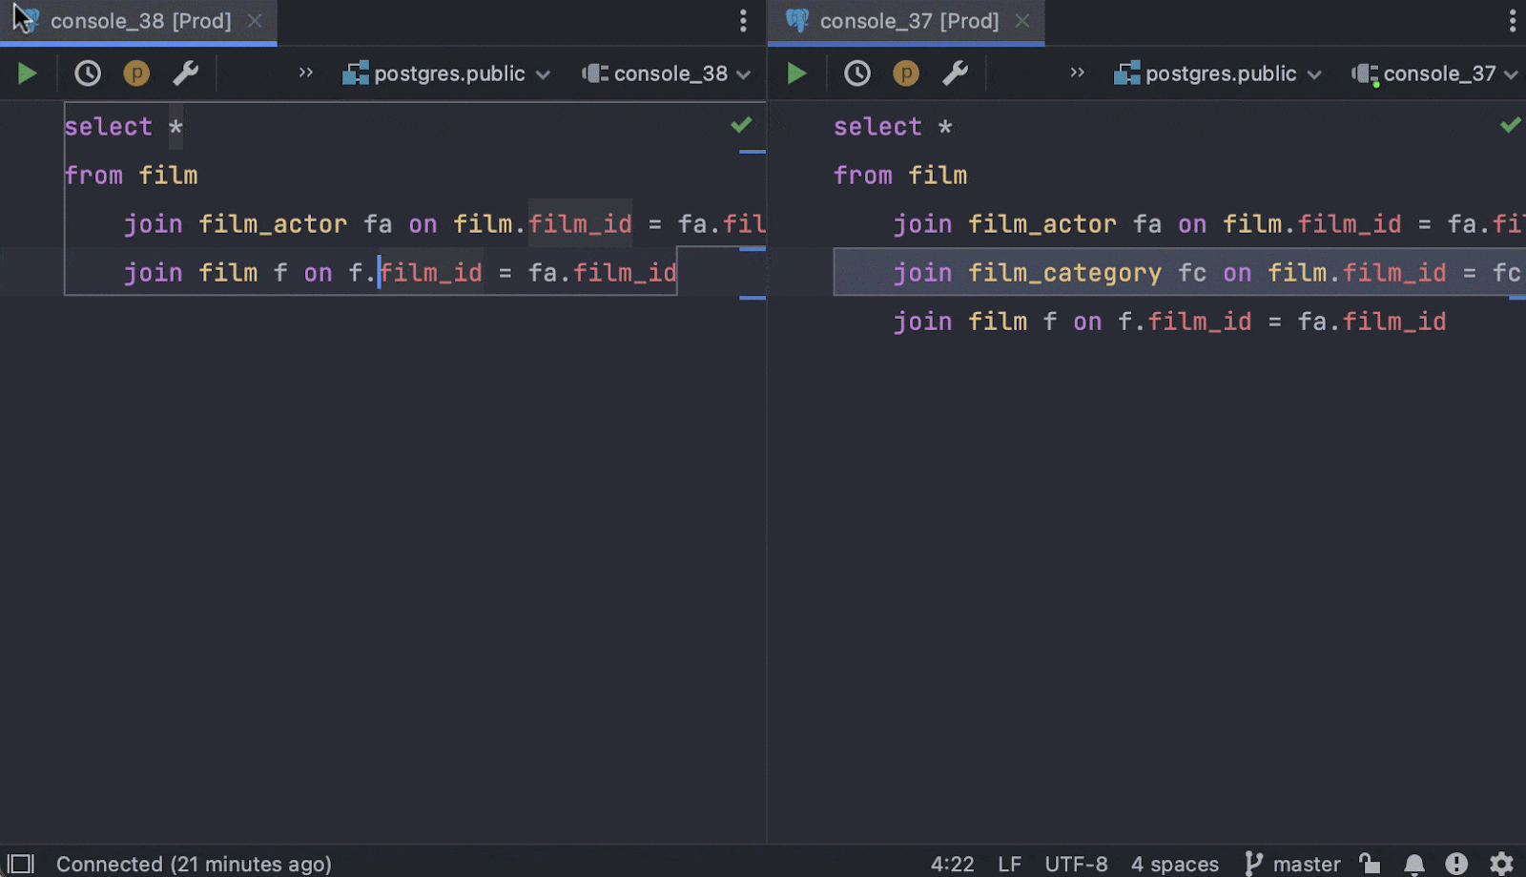Screen dimensions: 1526x877
Task: Toggle playground mode icon in console_37
Action: [906, 73]
